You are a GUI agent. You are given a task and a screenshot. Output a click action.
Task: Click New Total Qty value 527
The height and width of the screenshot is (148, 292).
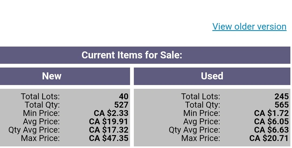click(121, 105)
